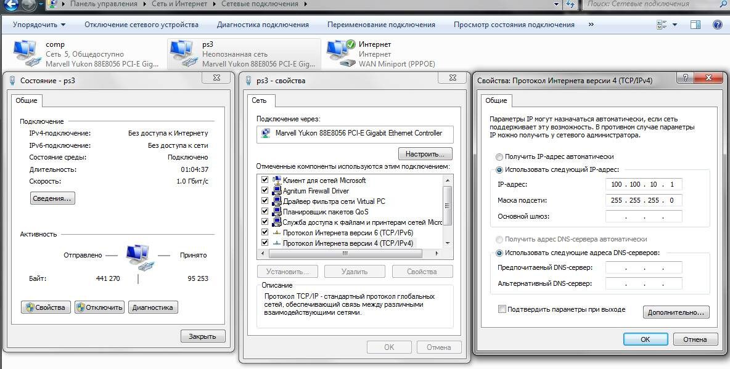Click the Состояние - ps3 window title icon

click(12, 81)
